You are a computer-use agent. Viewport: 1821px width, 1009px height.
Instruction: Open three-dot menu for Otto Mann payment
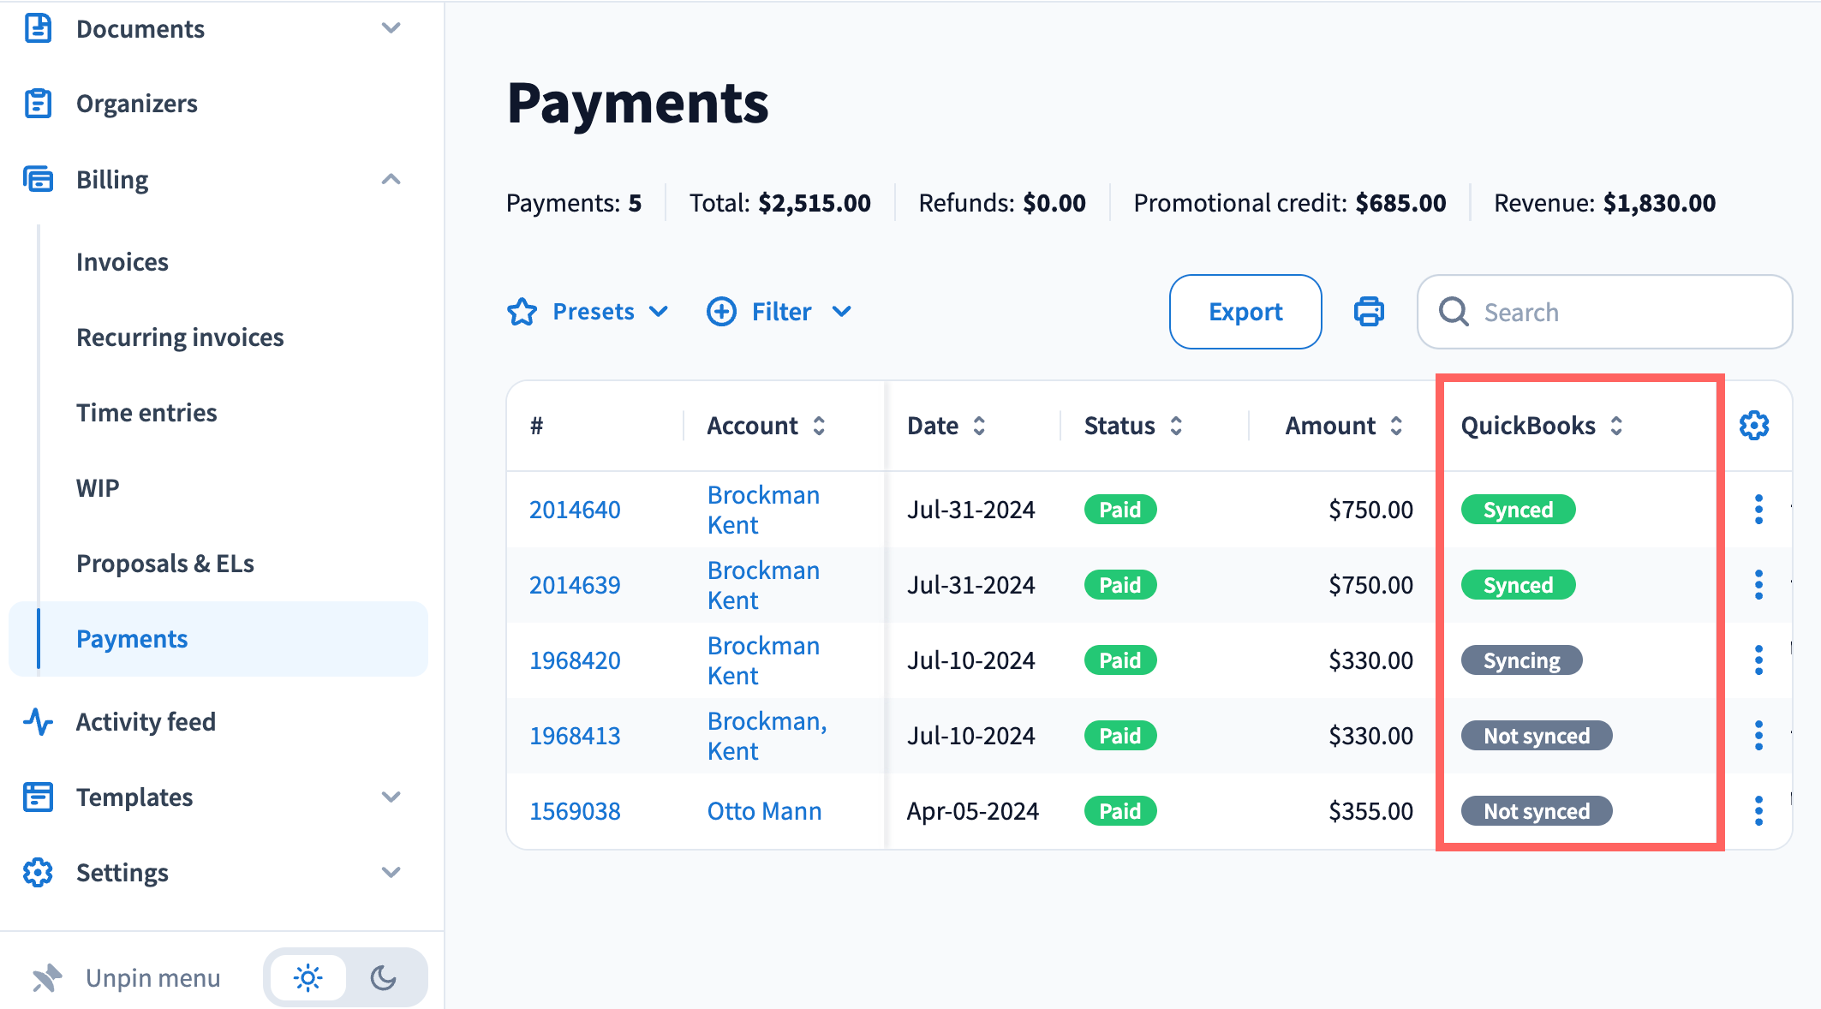[1758, 811]
